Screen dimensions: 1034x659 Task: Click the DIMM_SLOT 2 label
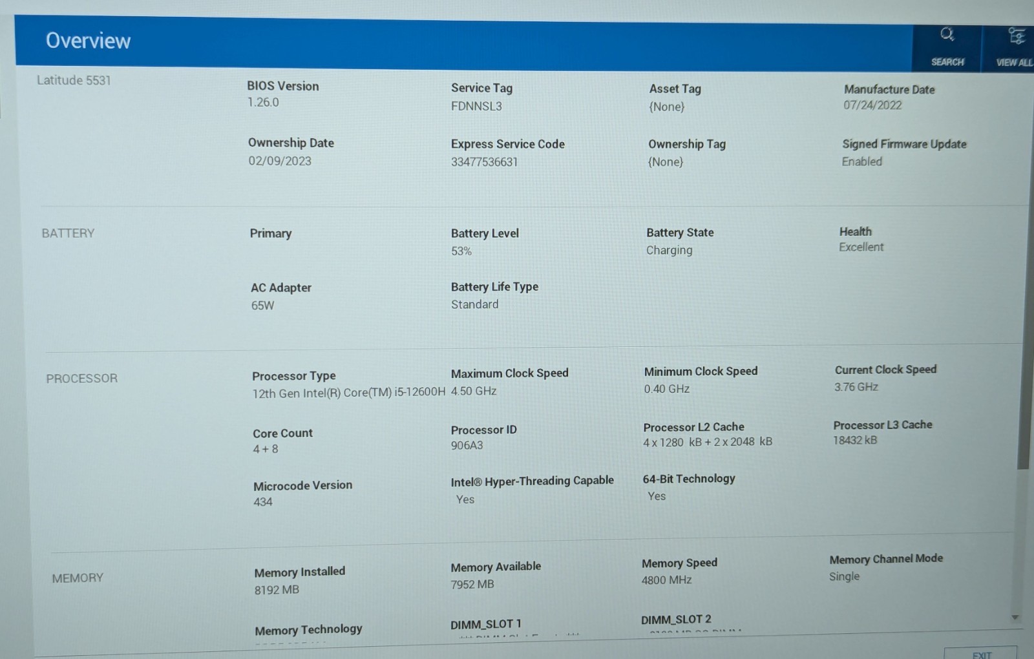676,620
